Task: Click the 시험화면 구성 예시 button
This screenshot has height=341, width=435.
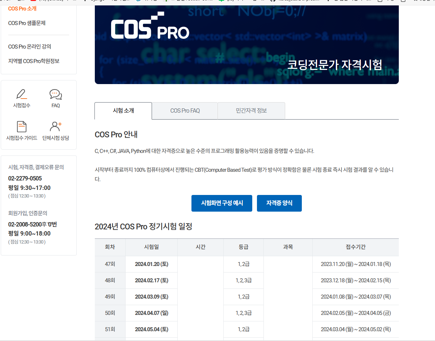Action: [x=222, y=203]
